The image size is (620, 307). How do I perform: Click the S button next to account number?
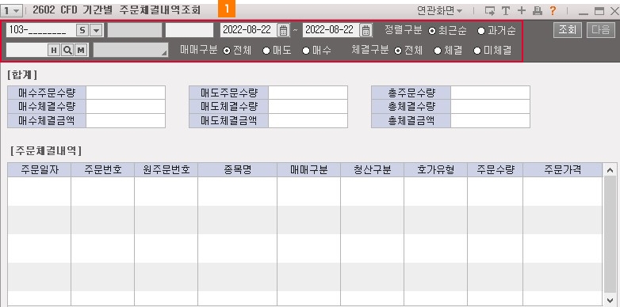tap(82, 30)
